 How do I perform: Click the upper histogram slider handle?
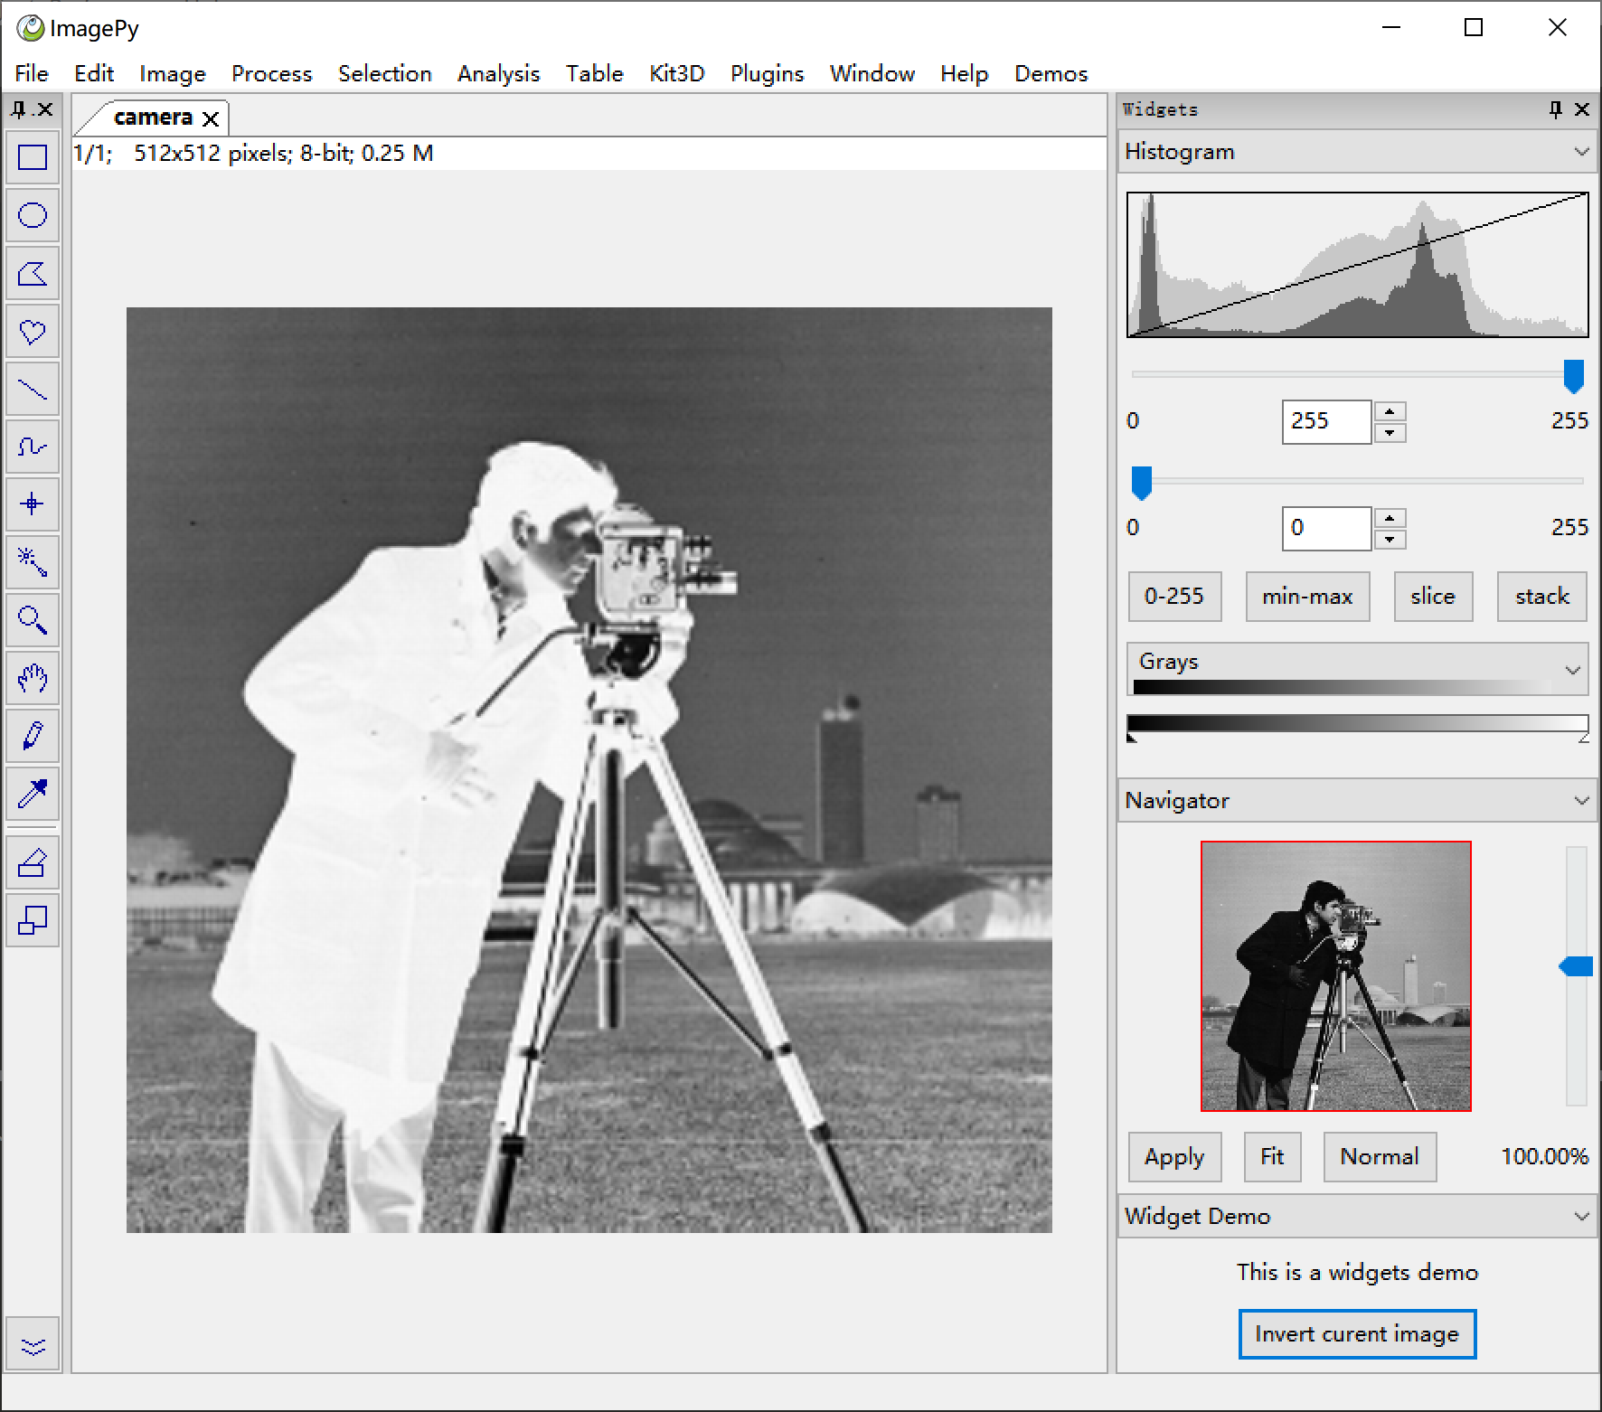tap(1573, 376)
